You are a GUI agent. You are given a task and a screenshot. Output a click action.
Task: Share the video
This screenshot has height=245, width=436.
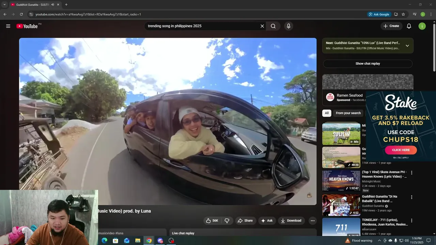click(x=245, y=220)
